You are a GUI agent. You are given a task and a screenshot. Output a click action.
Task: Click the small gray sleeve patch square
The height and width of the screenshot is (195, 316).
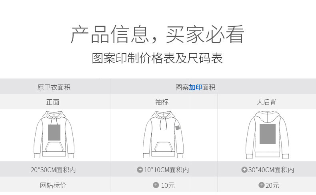coord(178,128)
